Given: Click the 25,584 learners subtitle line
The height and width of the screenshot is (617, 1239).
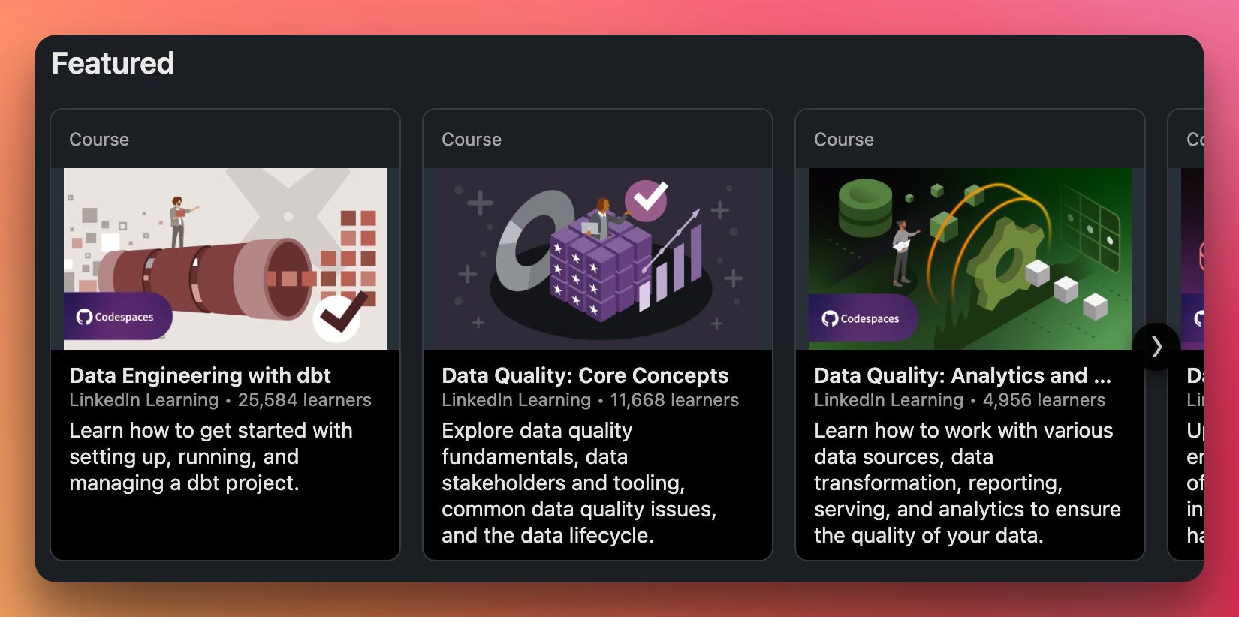Looking at the screenshot, I should point(220,400).
